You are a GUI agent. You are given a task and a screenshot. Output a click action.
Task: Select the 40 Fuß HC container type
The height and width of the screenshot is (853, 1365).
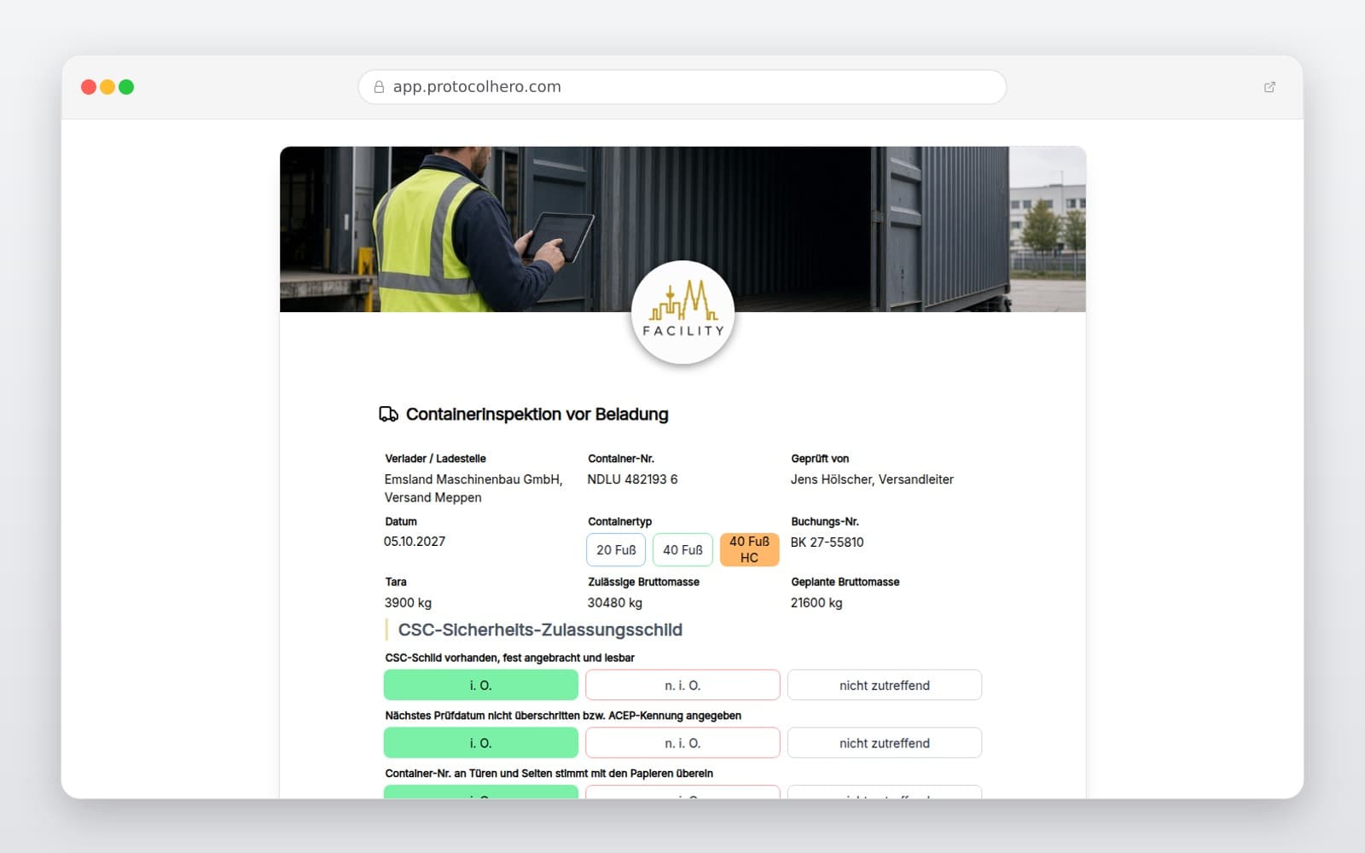point(749,550)
